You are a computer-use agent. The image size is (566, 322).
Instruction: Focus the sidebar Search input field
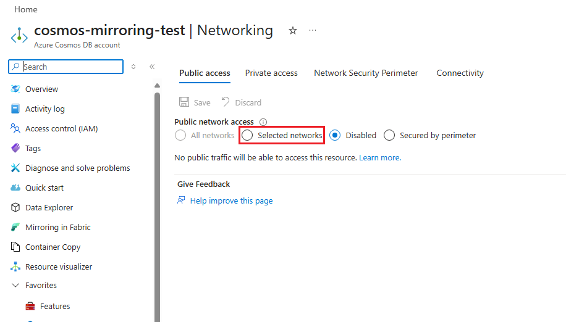[65, 67]
